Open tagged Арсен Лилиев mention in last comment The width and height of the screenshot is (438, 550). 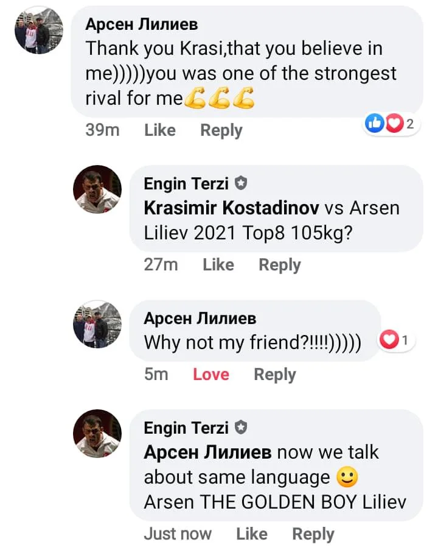[x=208, y=453]
